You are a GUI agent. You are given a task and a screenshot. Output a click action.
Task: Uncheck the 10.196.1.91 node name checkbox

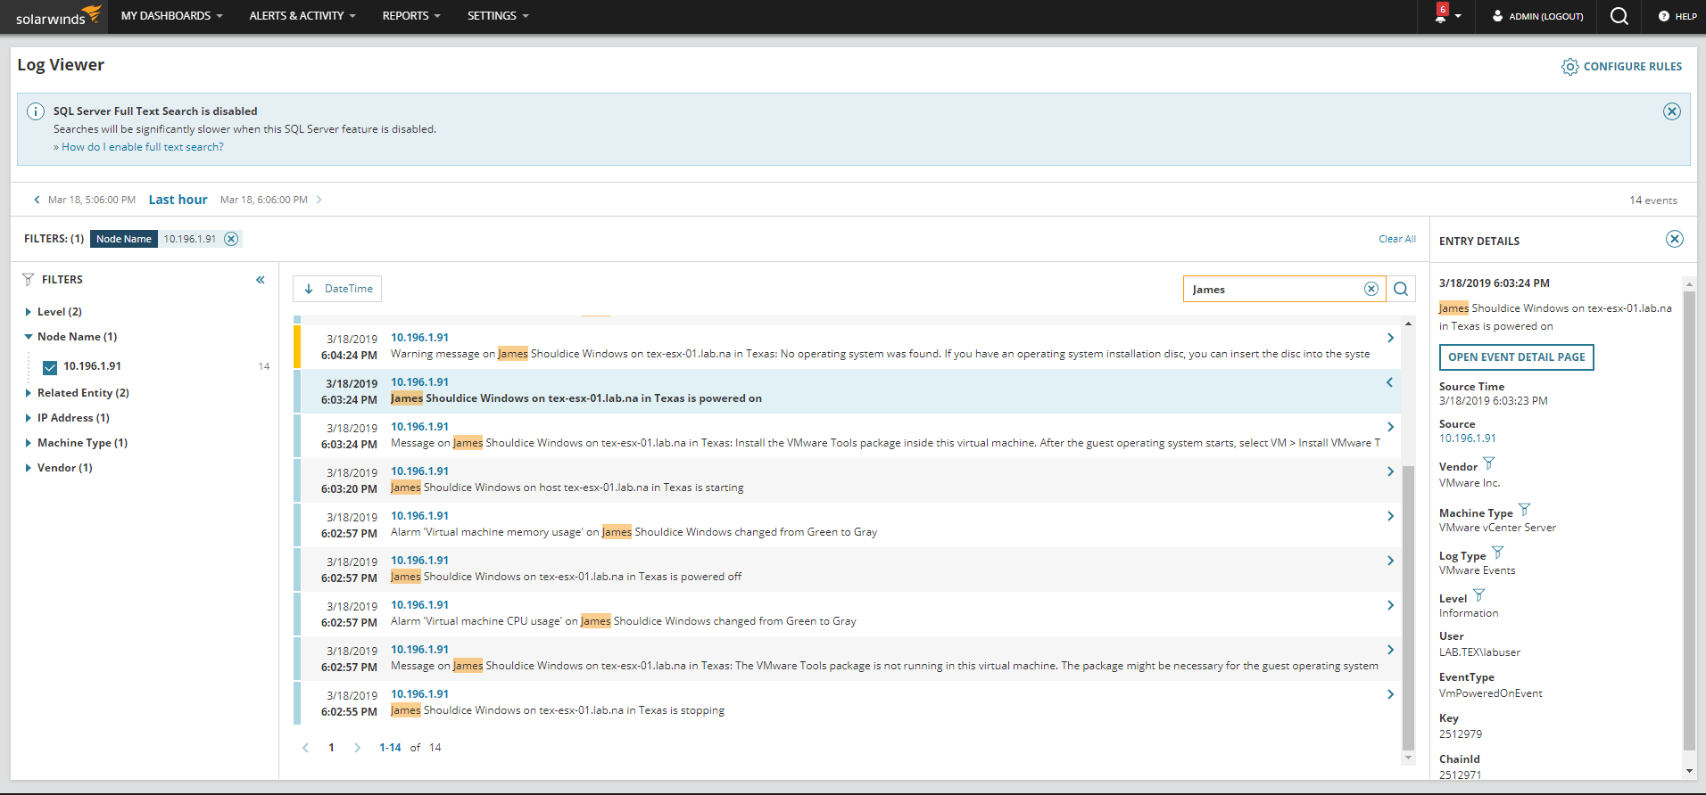coord(50,367)
